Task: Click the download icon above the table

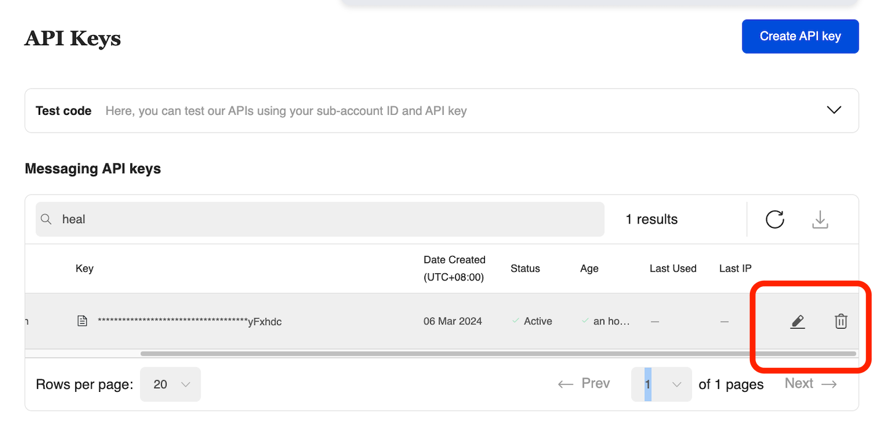Action: pyautogui.click(x=820, y=219)
